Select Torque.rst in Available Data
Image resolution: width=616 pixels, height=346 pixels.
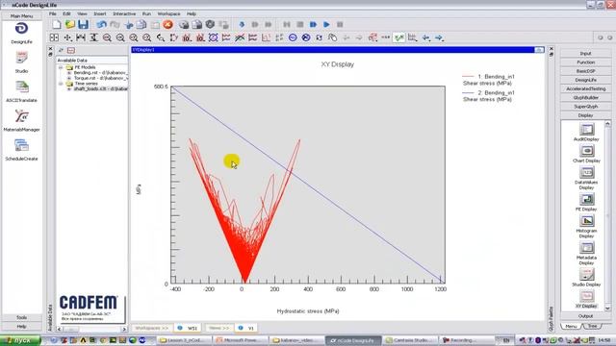[100, 78]
